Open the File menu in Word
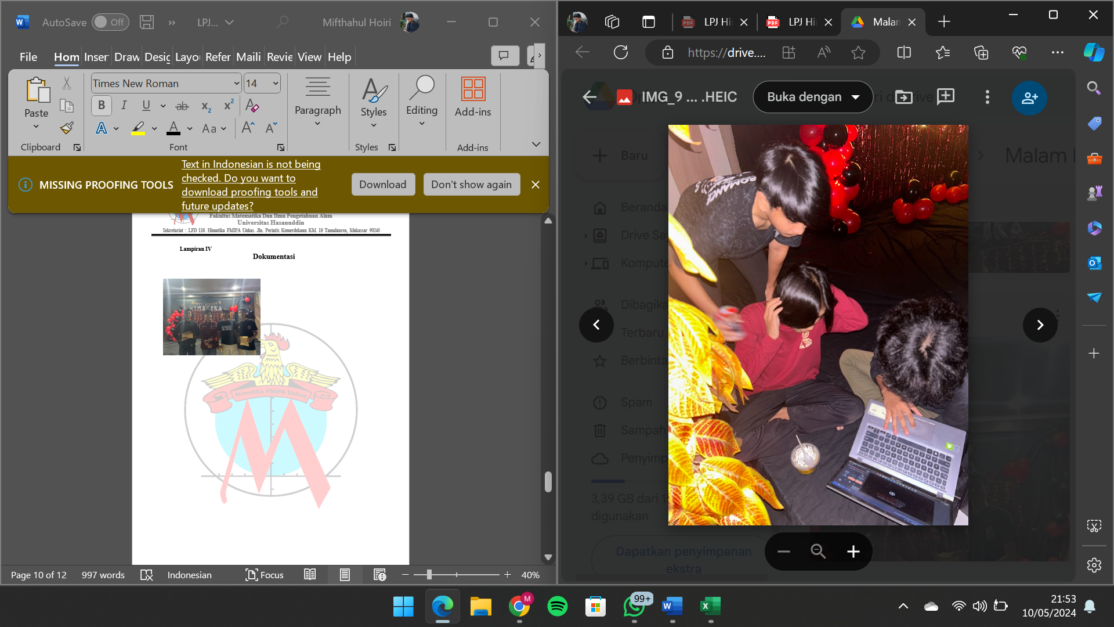 pos(28,57)
